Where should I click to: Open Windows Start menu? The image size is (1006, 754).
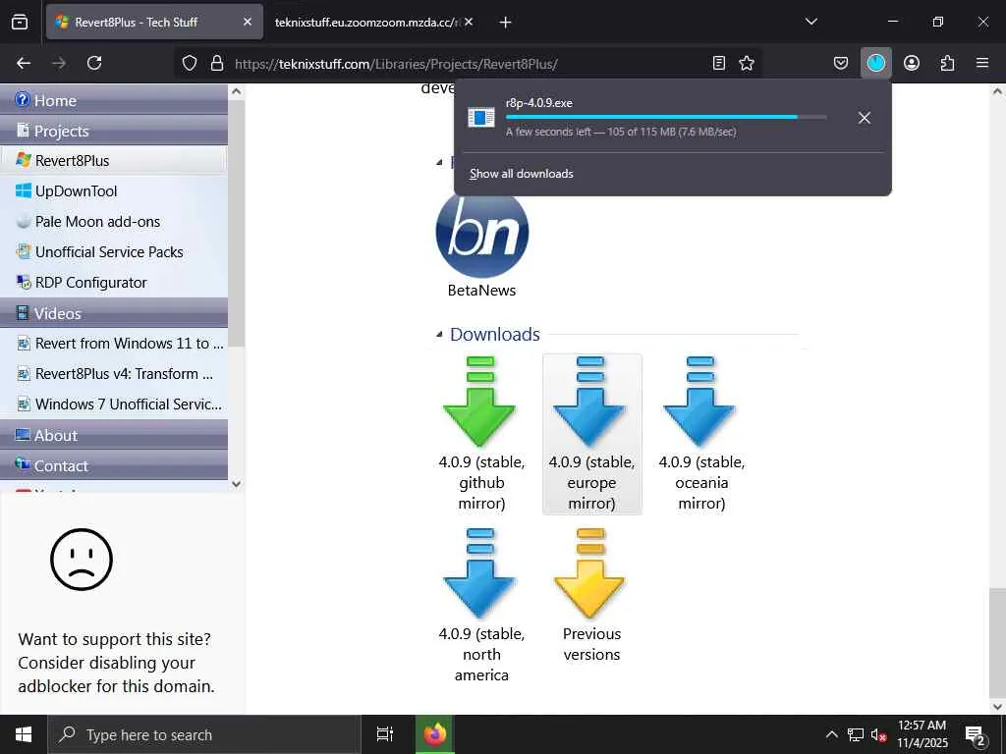pyautogui.click(x=24, y=734)
